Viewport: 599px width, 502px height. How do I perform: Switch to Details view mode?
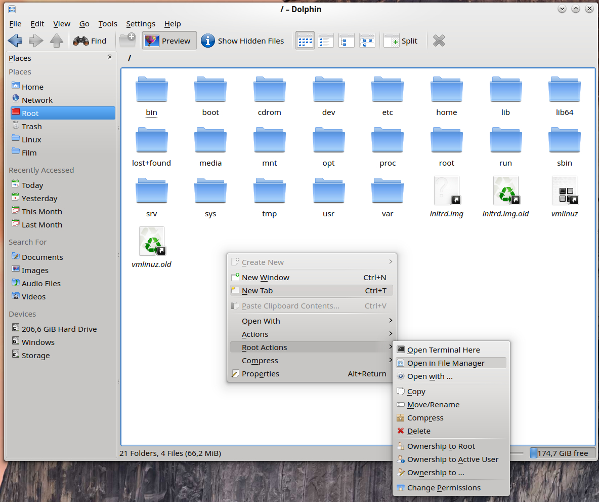tap(347, 41)
